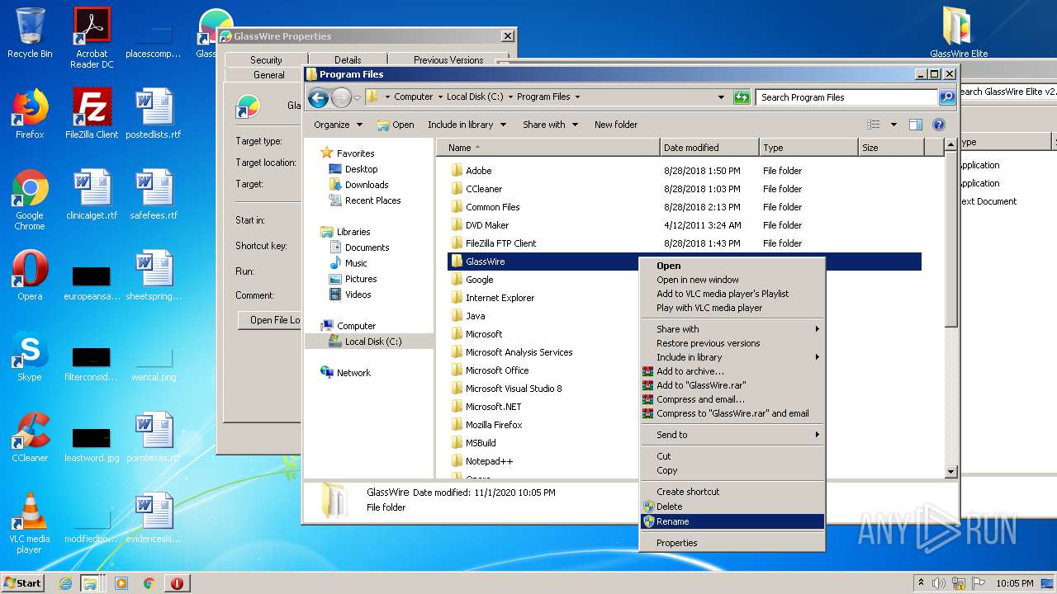
Task: Open Chrome from the taskbar
Action: (x=149, y=583)
